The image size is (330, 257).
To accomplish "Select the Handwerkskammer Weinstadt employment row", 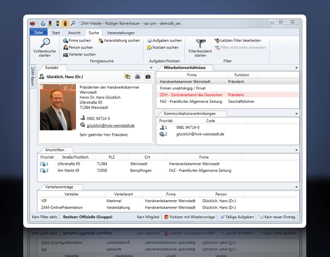I will coord(227,82).
